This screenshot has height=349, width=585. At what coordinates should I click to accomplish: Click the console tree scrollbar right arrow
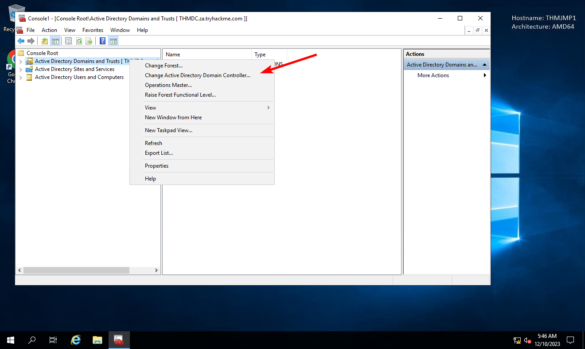point(156,270)
